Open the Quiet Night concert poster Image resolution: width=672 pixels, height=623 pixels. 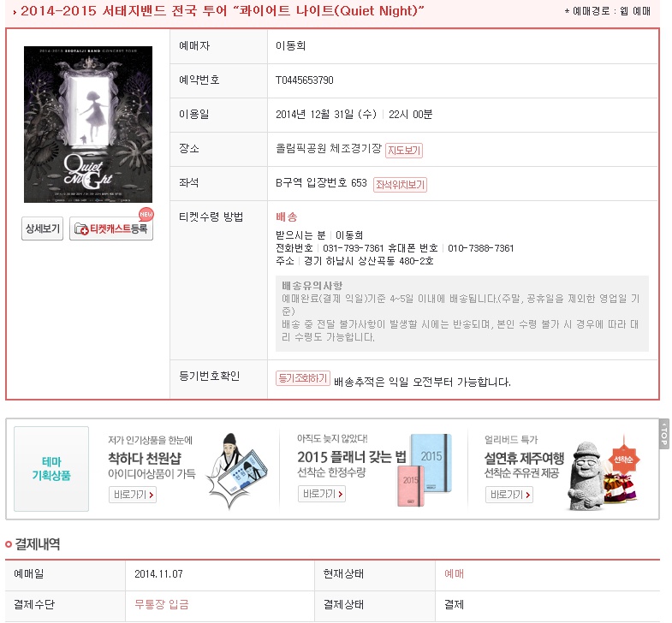88,124
